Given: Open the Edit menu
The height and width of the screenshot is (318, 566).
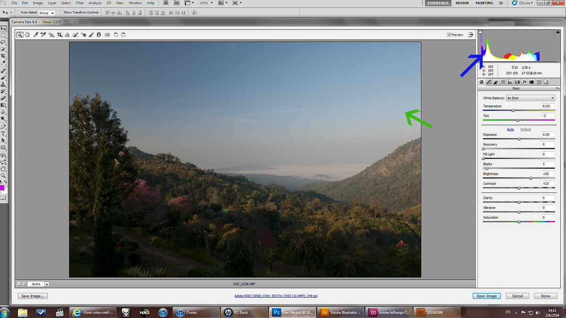Looking at the screenshot, I should 25,3.
